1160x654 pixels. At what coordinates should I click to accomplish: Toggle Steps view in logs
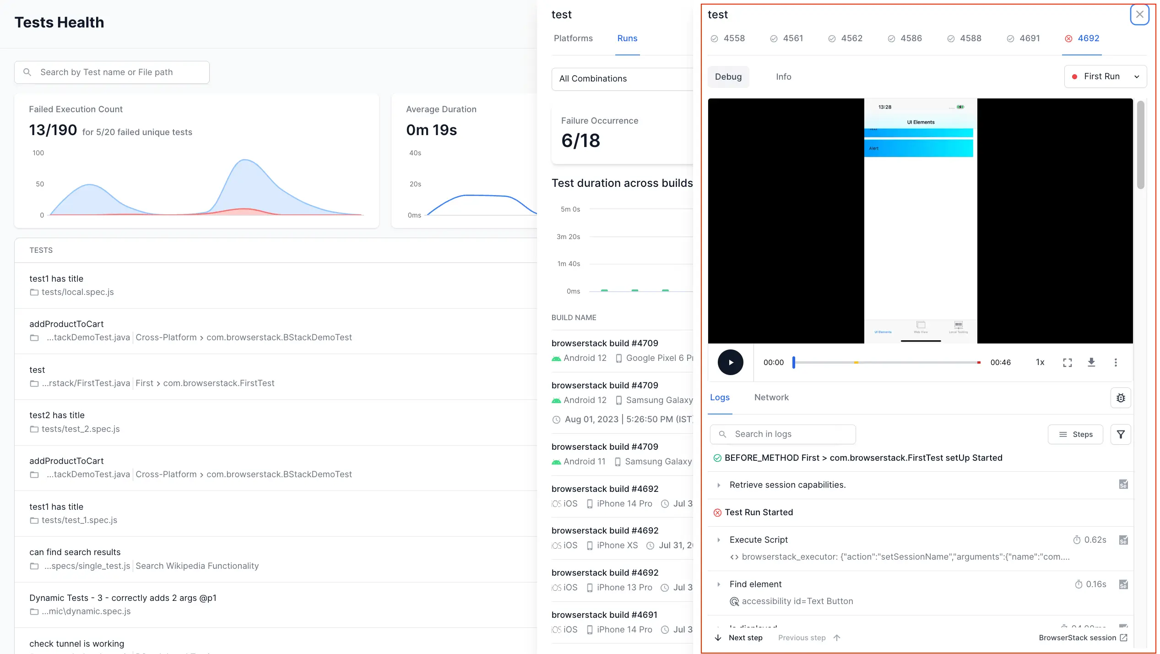1075,434
